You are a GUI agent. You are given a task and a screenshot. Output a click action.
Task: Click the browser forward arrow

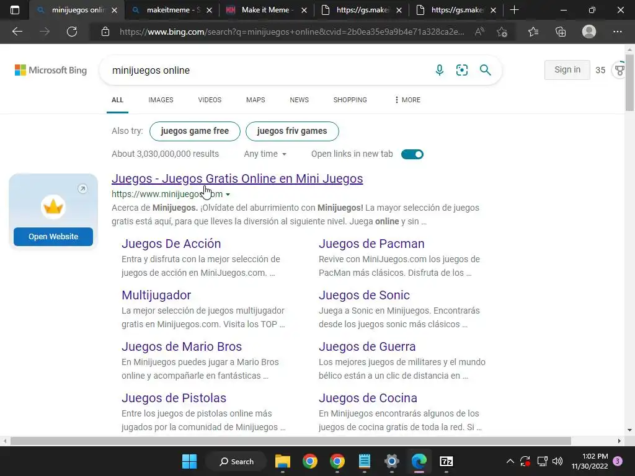click(45, 32)
